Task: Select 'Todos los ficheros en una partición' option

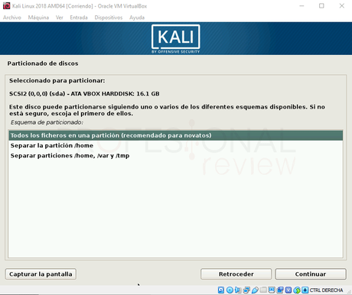Action: coord(175,135)
